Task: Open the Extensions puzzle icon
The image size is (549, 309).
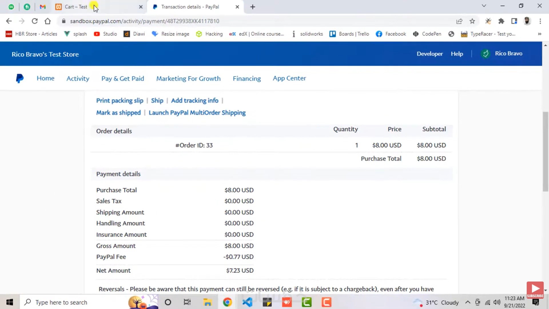Action: (x=501, y=21)
